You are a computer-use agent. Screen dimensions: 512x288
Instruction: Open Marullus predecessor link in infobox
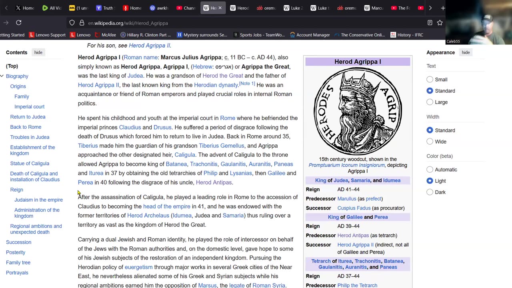click(347, 199)
